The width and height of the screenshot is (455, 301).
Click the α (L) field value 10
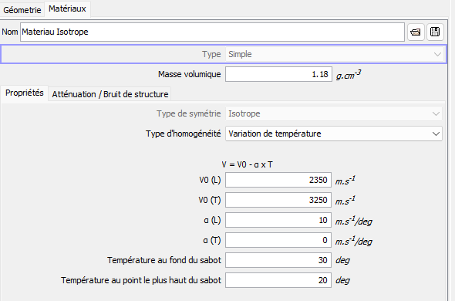[278, 220]
